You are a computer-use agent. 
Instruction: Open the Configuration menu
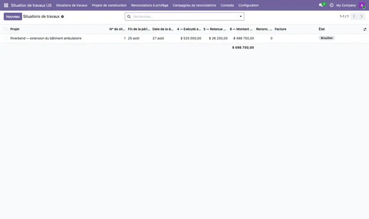(248, 5)
